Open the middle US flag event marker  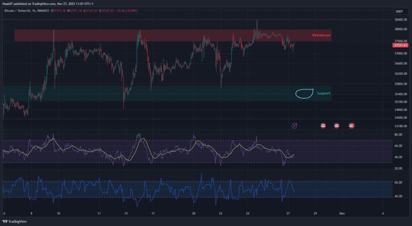[337, 126]
